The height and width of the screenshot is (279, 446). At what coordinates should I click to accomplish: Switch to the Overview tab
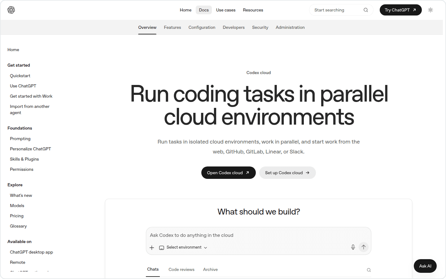(147, 27)
